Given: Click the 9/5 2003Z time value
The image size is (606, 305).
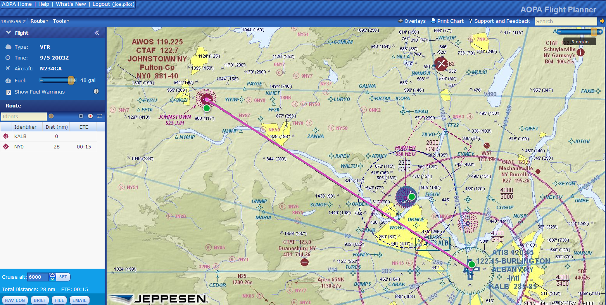Looking at the screenshot, I should 54,58.
